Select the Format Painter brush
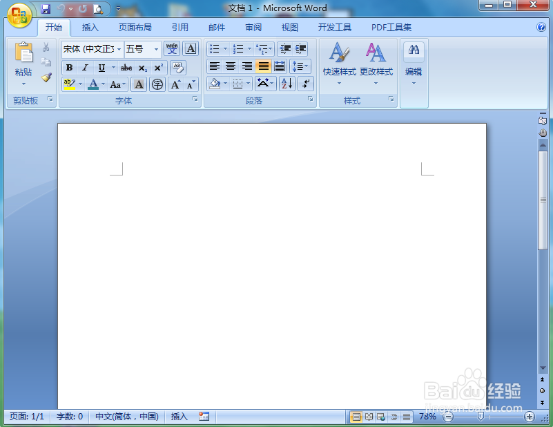The height and width of the screenshot is (427, 553). (46, 77)
